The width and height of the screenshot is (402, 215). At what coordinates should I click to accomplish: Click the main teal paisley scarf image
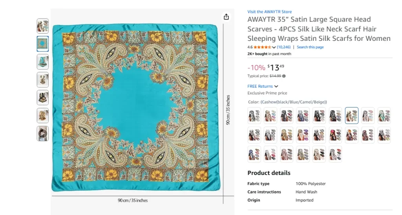tap(135, 107)
